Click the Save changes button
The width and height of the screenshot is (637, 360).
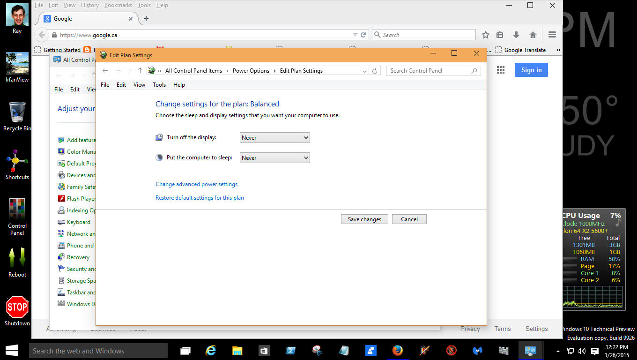point(364,219)
